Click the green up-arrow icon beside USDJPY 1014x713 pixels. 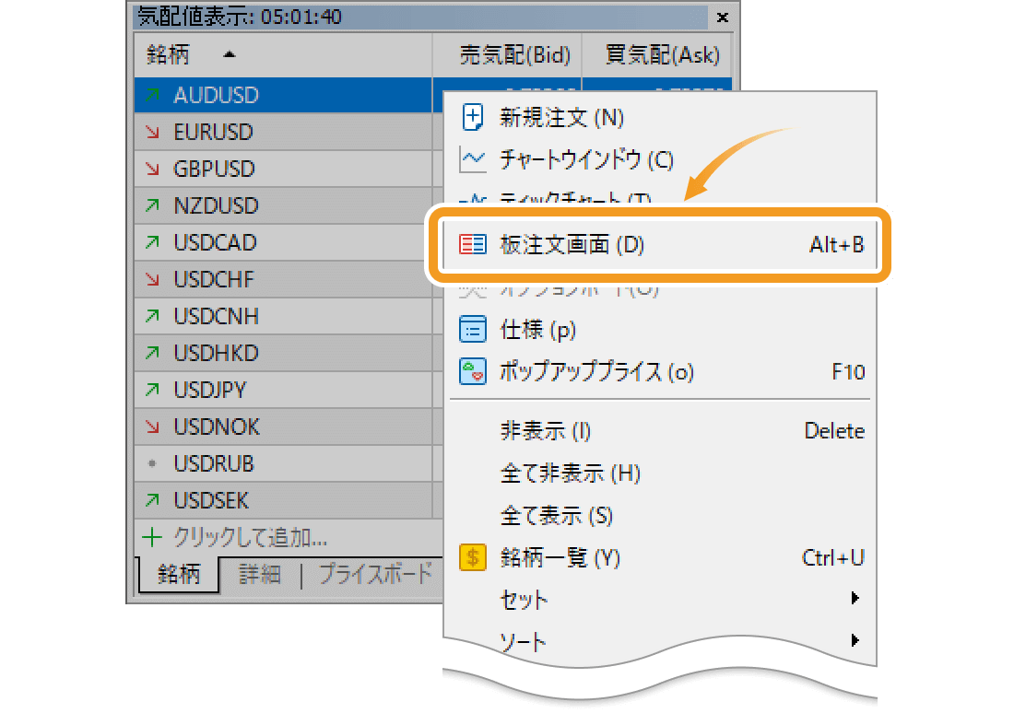[152, 390]
